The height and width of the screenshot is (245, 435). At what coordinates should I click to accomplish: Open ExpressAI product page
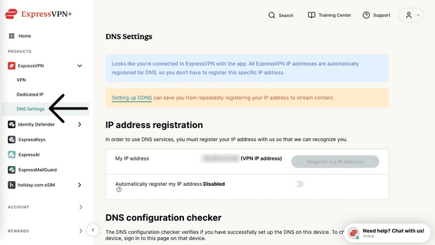point(29,155)
